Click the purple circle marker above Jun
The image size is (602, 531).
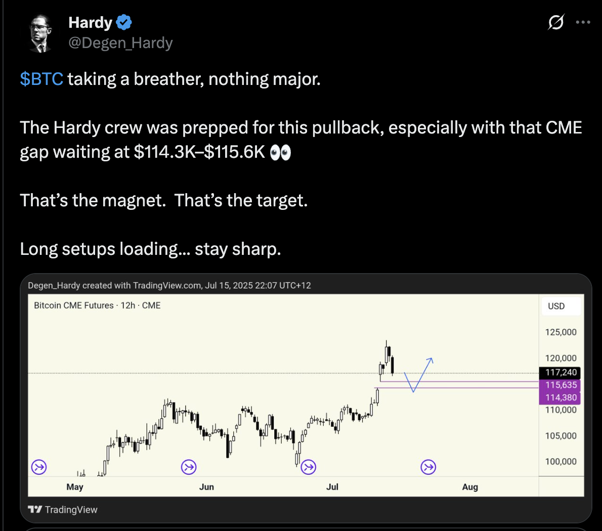pyautogui.click(x=189, y=467)
